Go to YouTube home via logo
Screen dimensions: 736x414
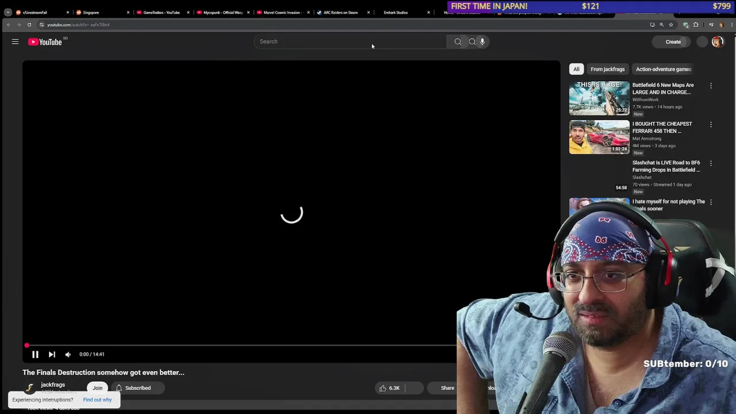(45, 41)
